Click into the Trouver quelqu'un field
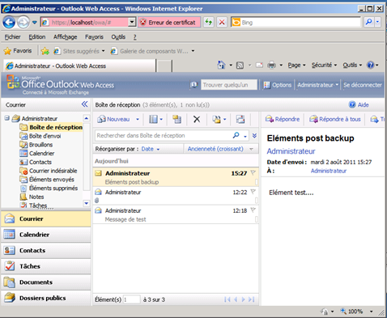This screenshot has width=387, height=318. coord(229,85)
